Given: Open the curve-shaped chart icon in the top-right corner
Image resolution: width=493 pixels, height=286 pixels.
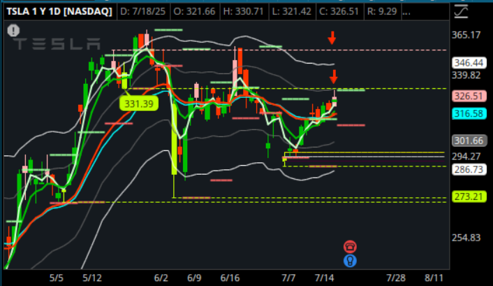Looking at the screenshot, I should 461,12.
